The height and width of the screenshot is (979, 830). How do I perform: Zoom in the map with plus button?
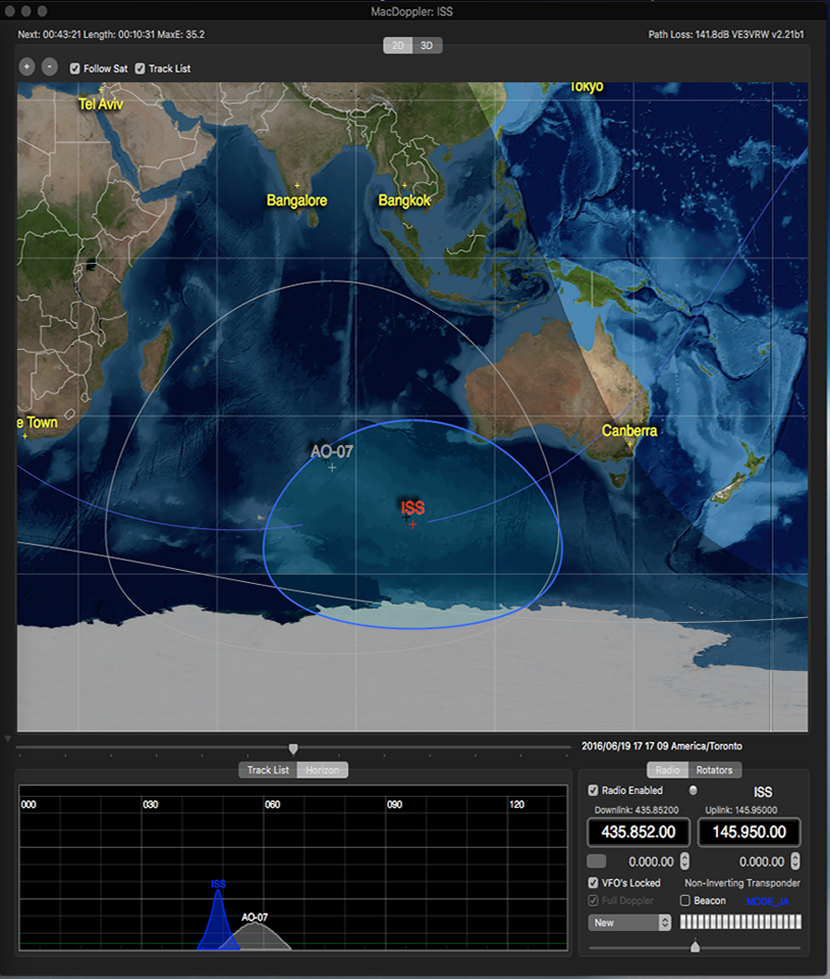(27, 68)
